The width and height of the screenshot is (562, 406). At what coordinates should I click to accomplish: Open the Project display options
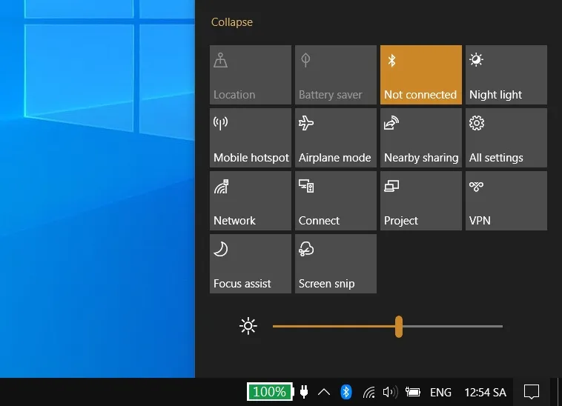[420, 201]
